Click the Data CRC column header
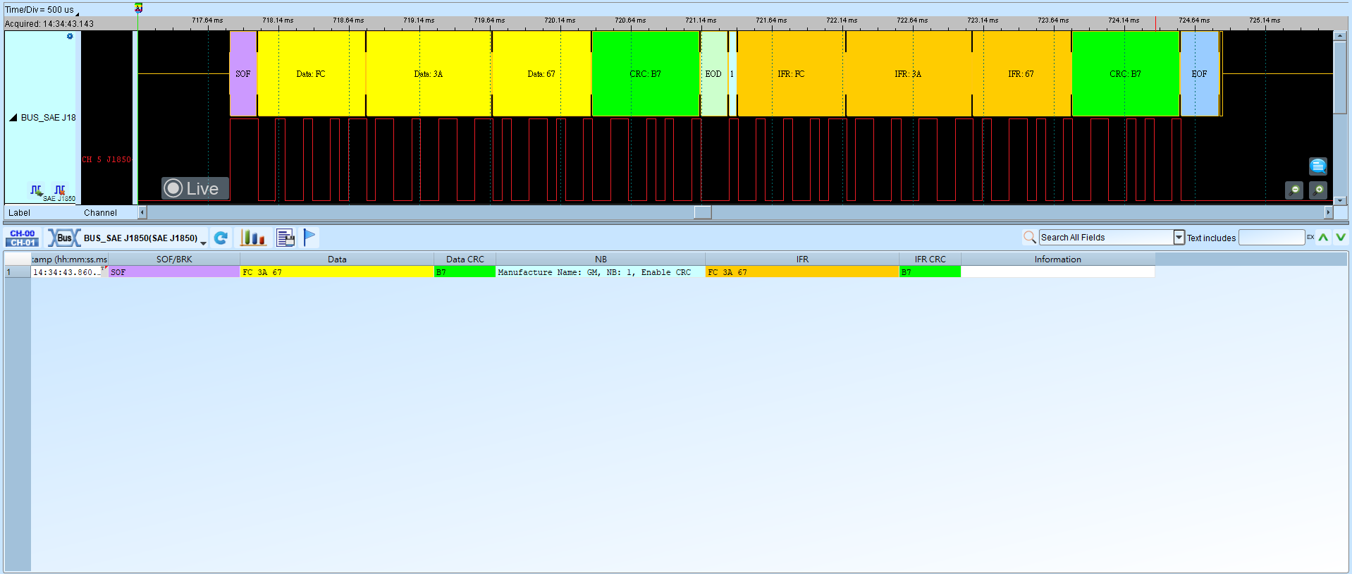This screenshot has width=1352, height=574. click(465, 259)
